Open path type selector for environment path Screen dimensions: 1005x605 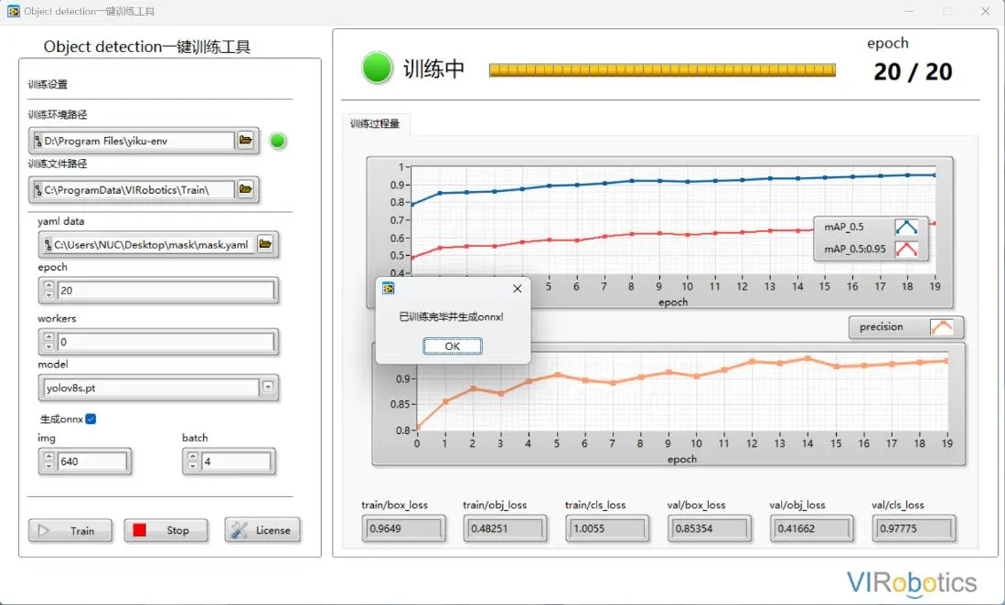point(37,142)
